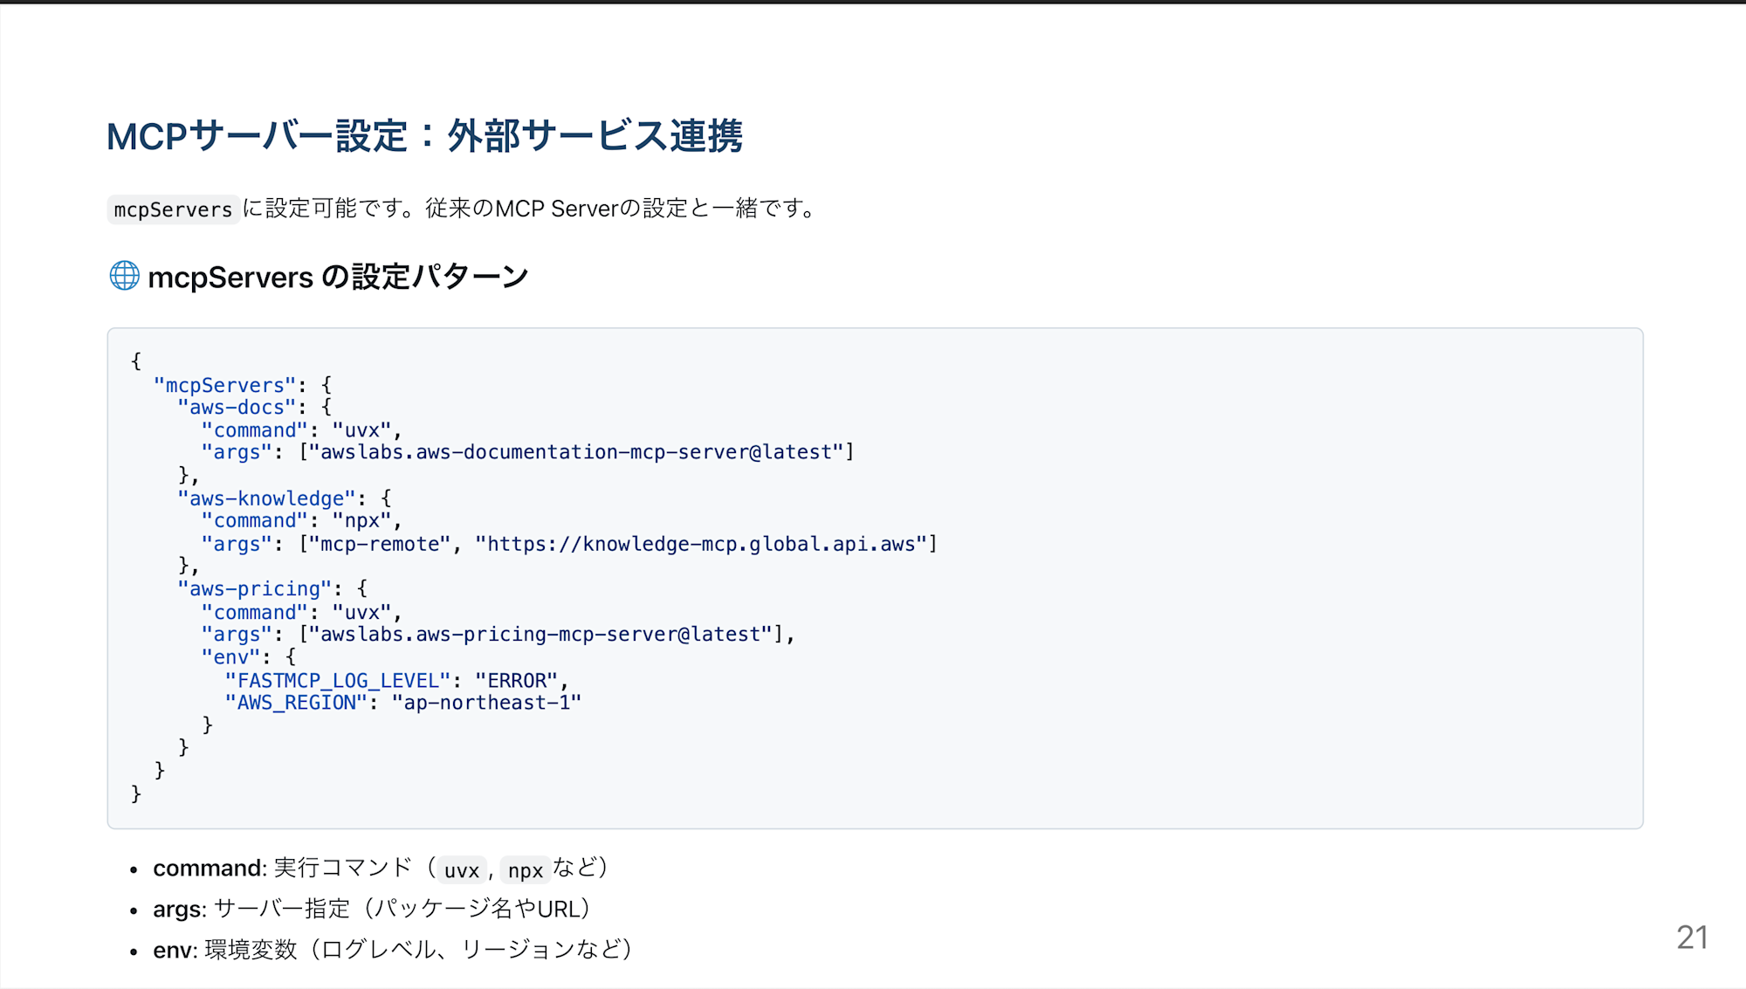Click the inline code mcpServers in the intro sentence
Viewport: 1746px width, 989px height.
coord(173,209)
